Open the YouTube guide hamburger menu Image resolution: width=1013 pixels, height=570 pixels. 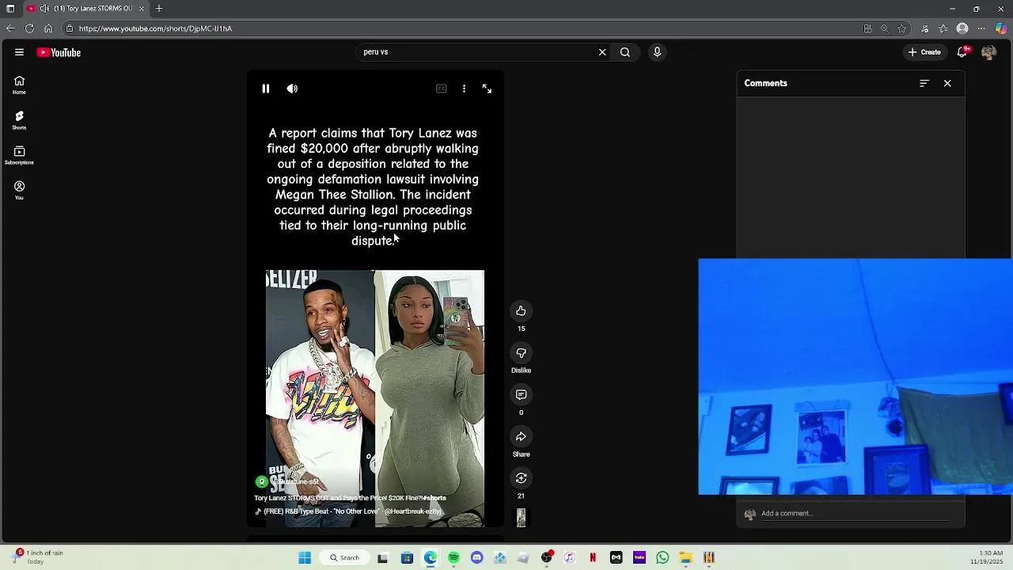pyautogui.click(x=19, y=52)
